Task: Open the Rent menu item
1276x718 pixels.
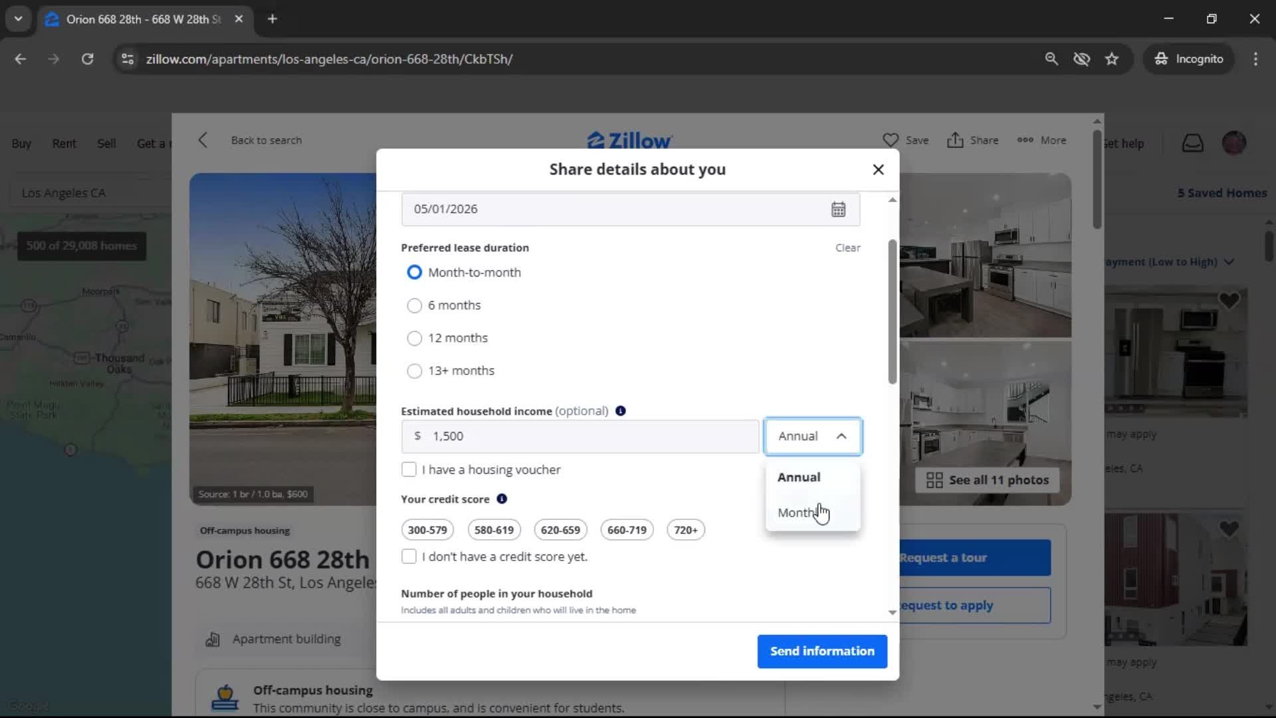Action: coord(64,144)
